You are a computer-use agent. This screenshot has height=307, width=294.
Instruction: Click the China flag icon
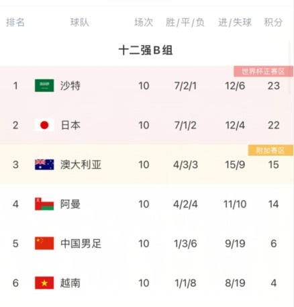tap(44, 243)
